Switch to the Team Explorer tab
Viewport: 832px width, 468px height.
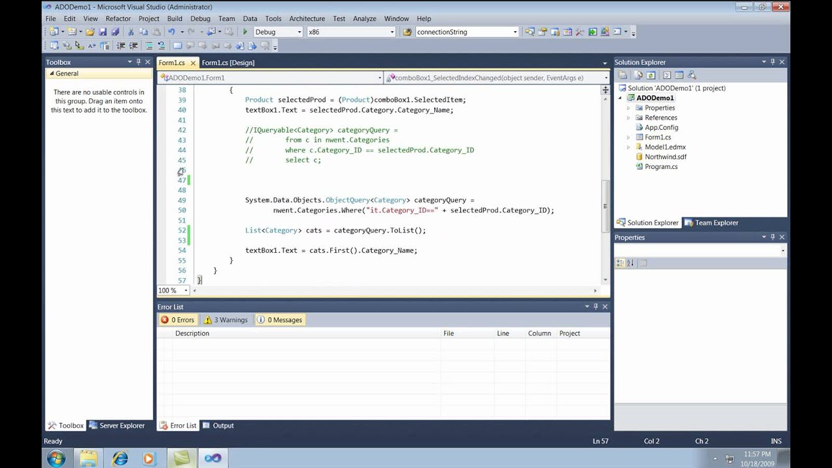711,223
